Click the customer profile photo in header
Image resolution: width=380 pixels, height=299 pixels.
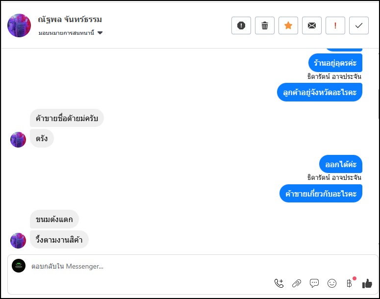pyautogui.click(x=19, y=25)
